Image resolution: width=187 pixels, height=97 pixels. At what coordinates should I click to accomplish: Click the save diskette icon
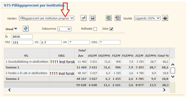pos(92,18)
